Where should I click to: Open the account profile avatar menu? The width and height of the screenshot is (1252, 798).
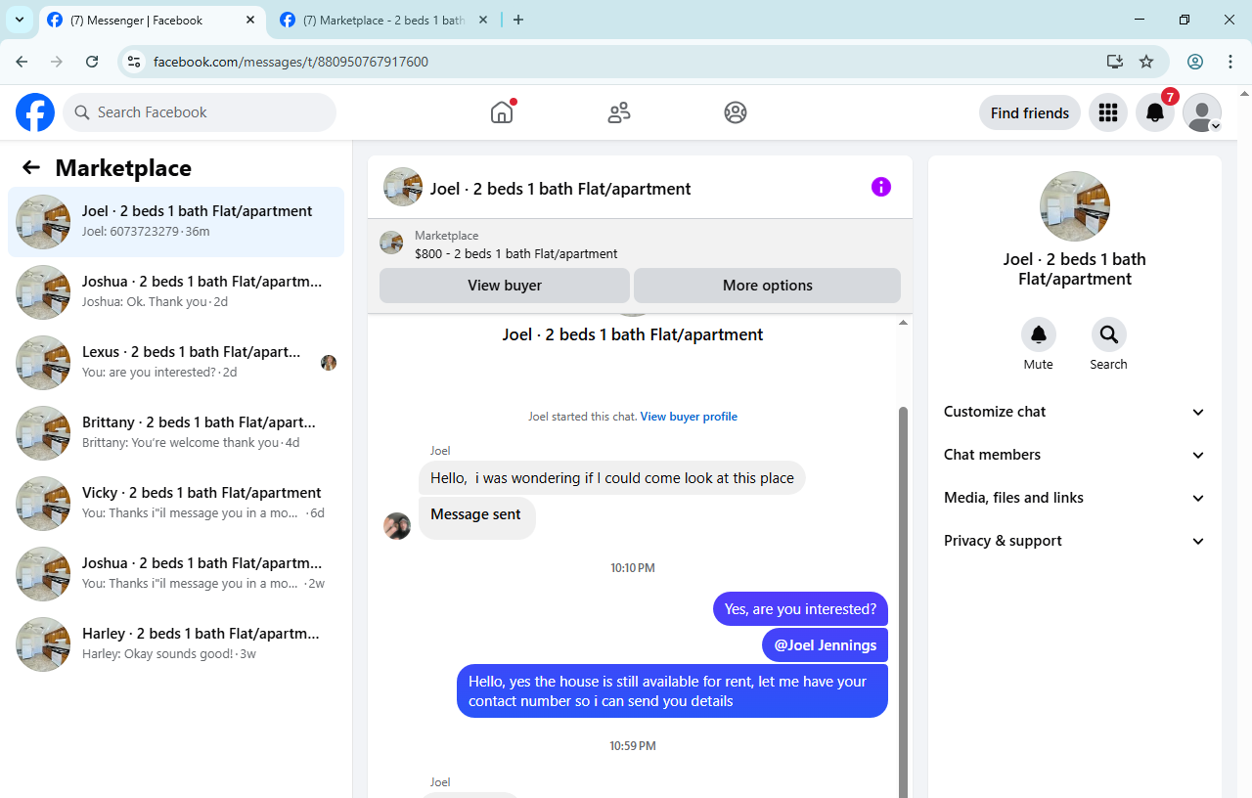(1202, 113)
